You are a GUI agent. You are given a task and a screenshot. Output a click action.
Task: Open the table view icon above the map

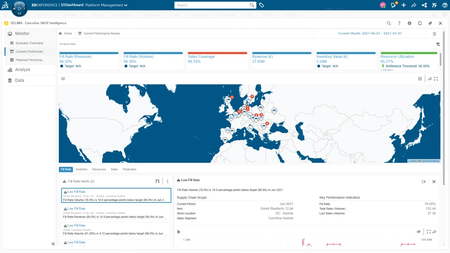[420, 79]
